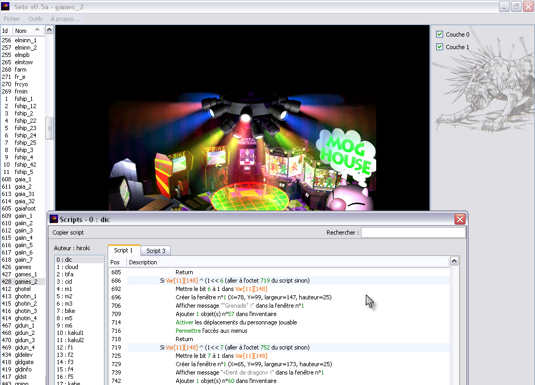Select field 268 farm
Viewport: 535px width, 385px height.
tap(22, 69)
